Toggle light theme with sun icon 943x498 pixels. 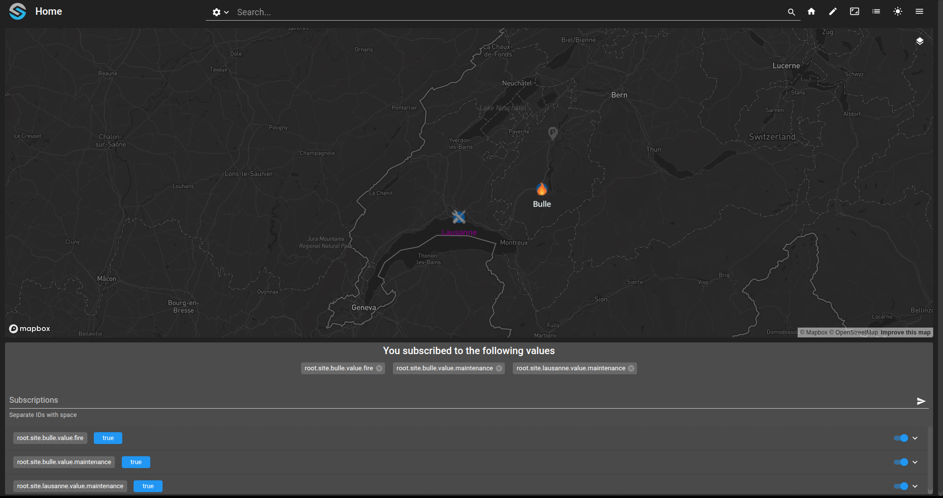tap(898, 11)
